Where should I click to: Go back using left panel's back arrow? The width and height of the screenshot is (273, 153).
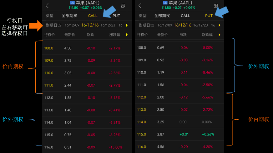(x=47, y=6)
